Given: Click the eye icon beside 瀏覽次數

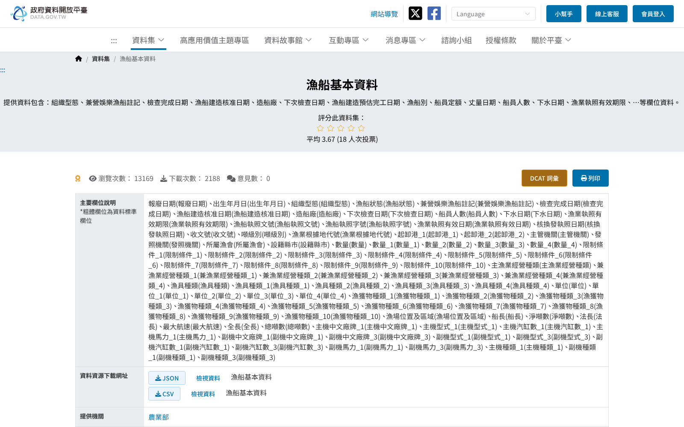Looking at the screenshot, I should (93, 178).
